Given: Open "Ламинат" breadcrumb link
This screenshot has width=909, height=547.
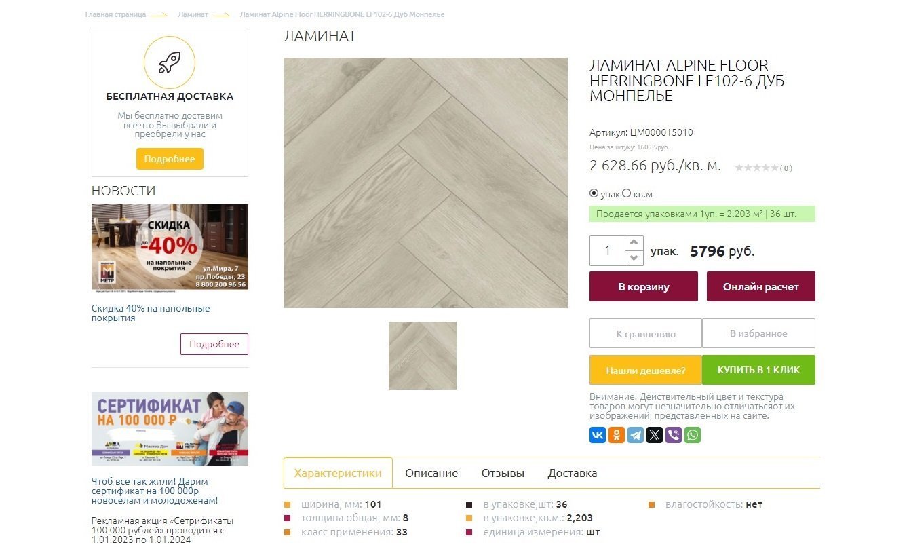Looking at the screenshot, I should pos(193,14).
